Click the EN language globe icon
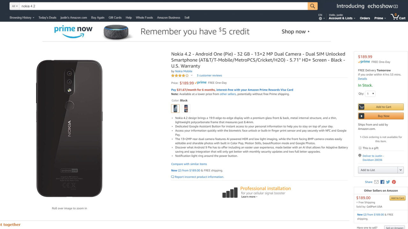This screenshot has width=408, height=229. 320,18
